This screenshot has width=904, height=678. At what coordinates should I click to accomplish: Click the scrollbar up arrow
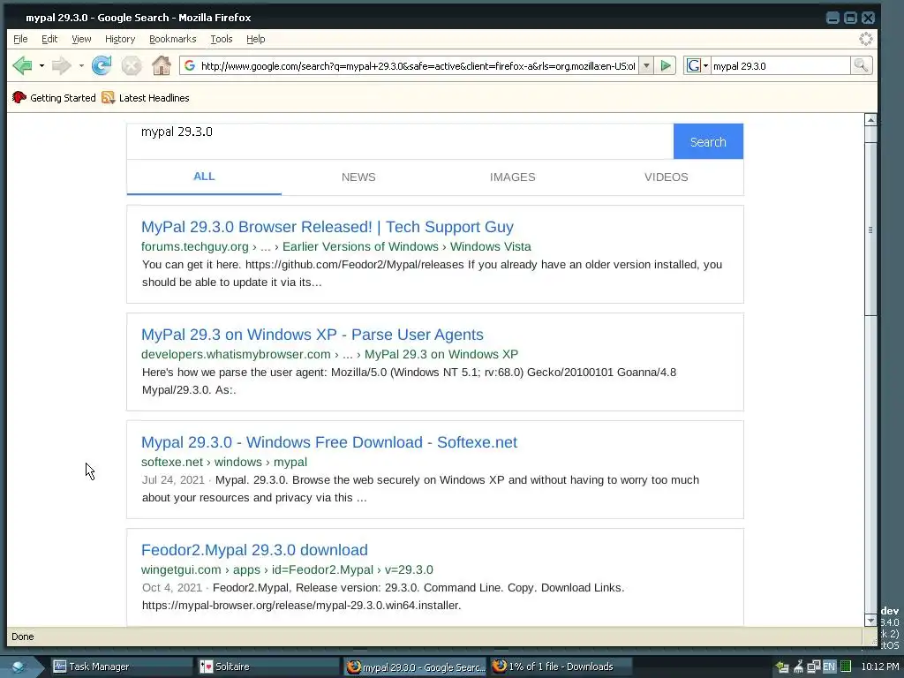coord(870,120)
